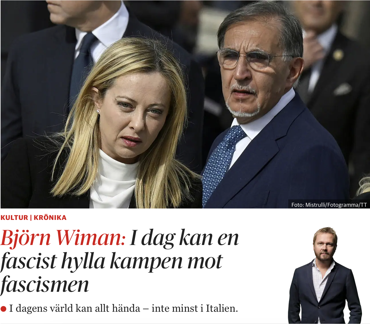Click the word 'fascismen' ending the headline
370x324 pixels.
click(45, 285)
